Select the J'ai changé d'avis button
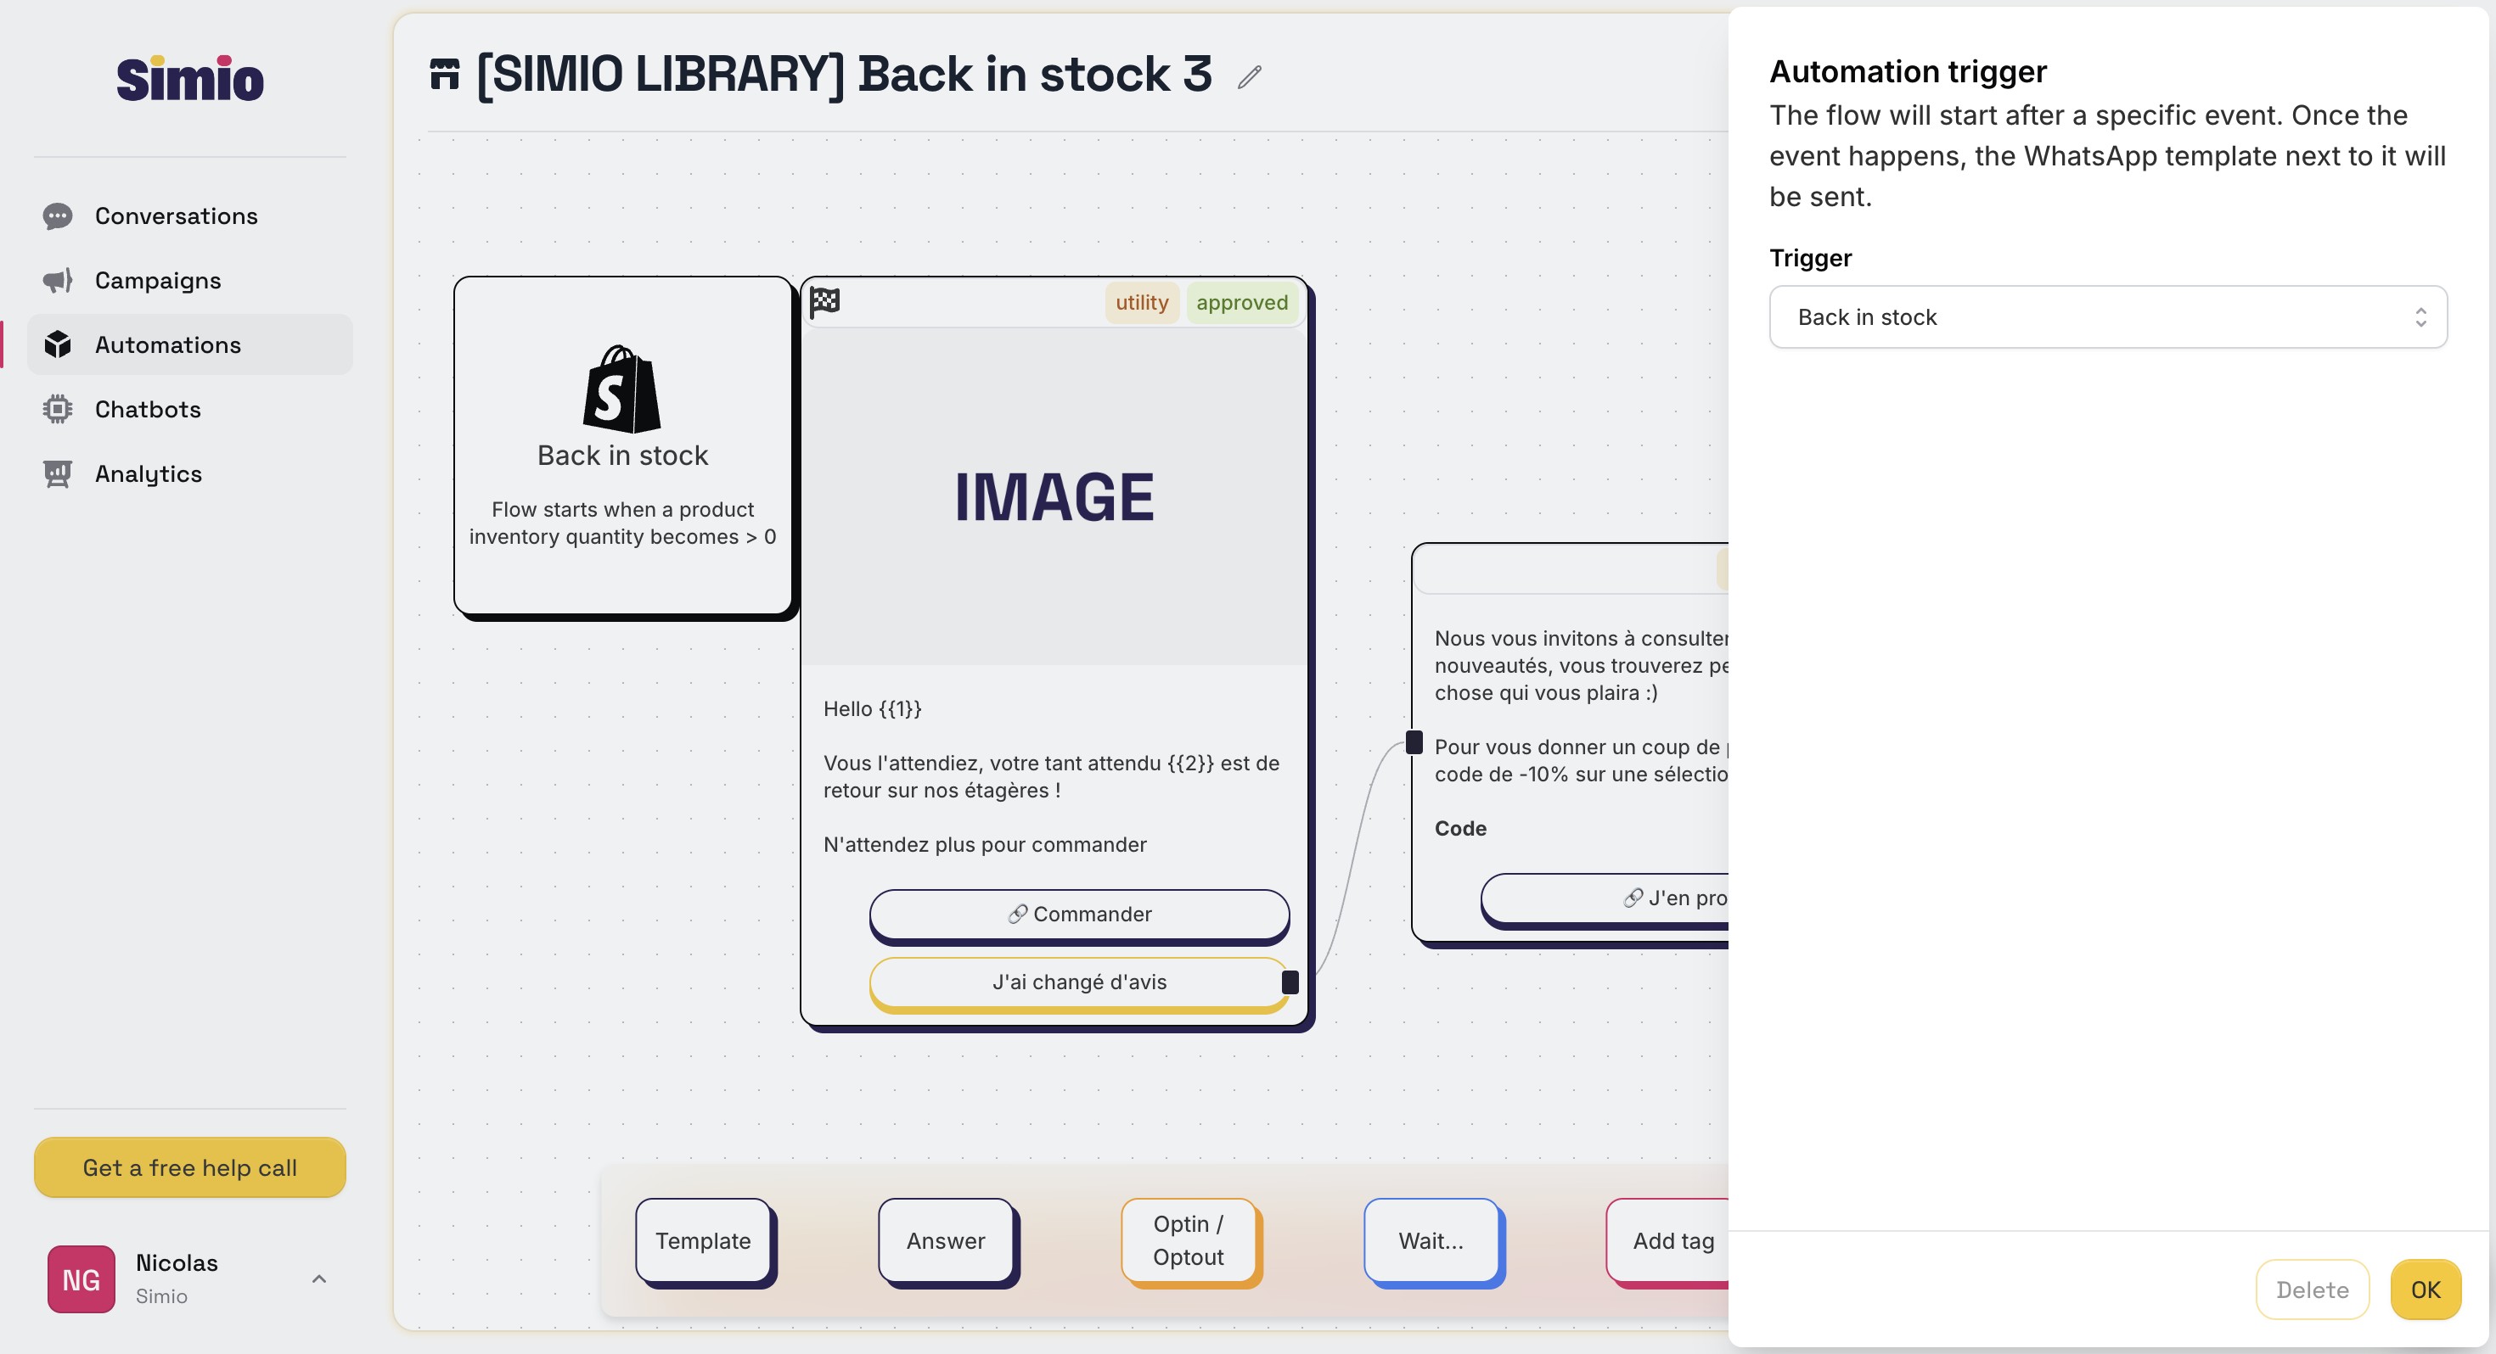This screenshot has height=1354, width=2496. point(1078,982)
